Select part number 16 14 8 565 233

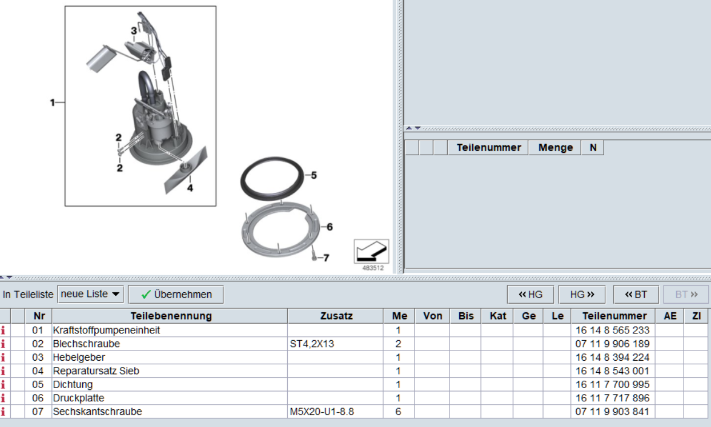tap(612, 330)
